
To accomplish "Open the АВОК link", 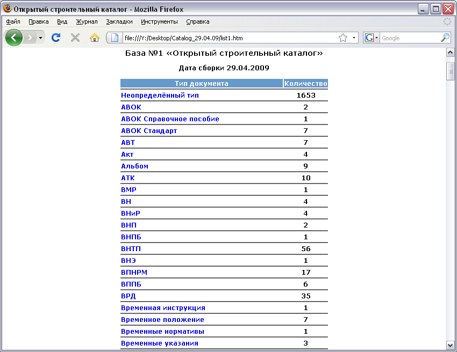I will pyautogui.click(x=131, y=107).
